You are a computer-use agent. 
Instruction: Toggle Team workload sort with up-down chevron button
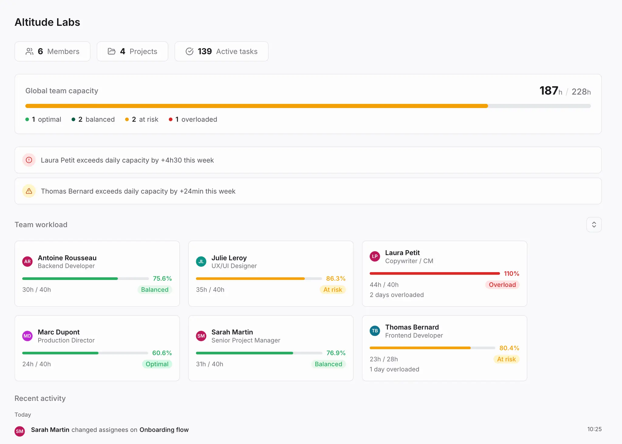594,225
